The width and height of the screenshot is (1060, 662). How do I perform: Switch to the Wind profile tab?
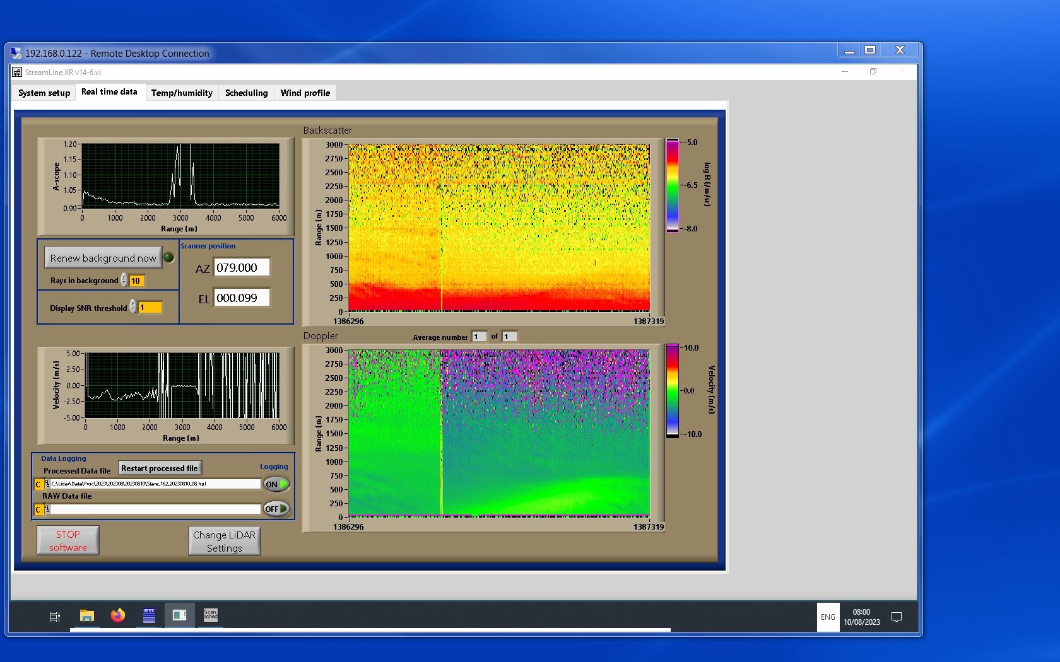click(305, 93)
